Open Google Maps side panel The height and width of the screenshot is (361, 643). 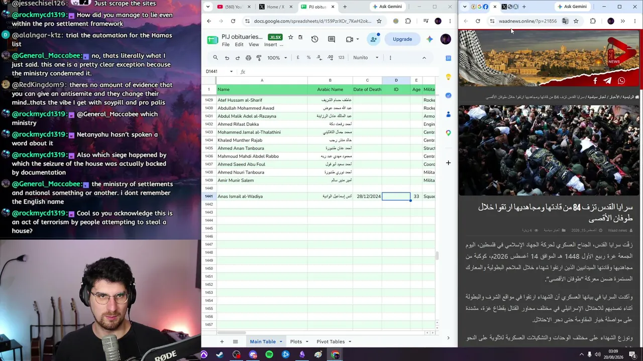tap(448, 133)
